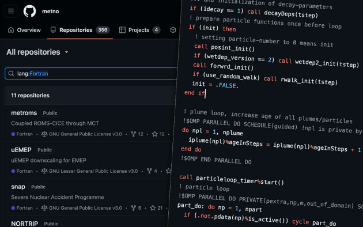Click 'call wetdep2_init(tstep)' in the code
The image size is (363, 227).
pos(319,62)
